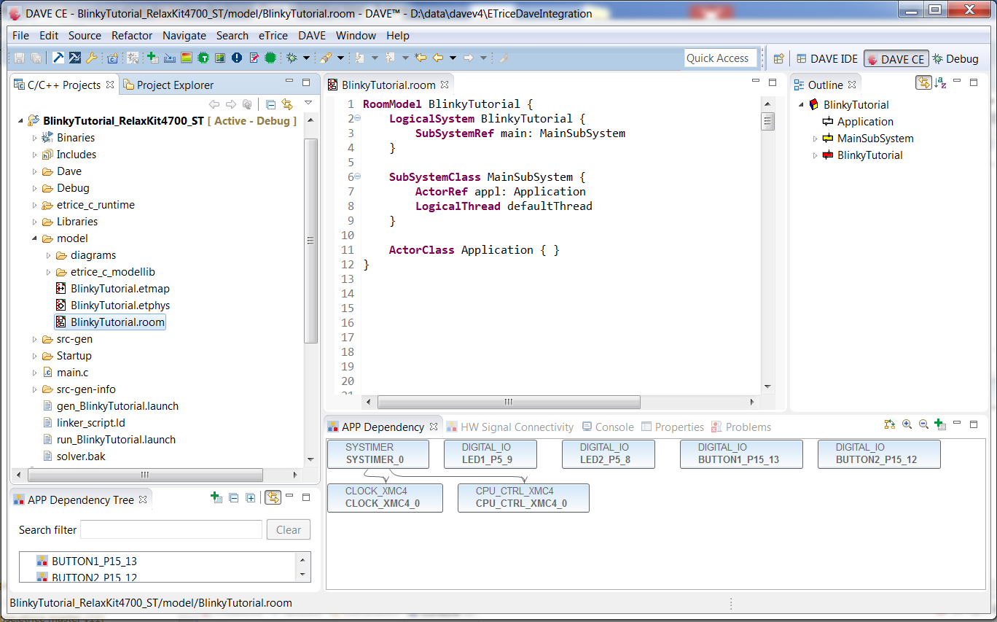Minimize the Outline view panel
997x622 pixels.
(x=957, y=82)
